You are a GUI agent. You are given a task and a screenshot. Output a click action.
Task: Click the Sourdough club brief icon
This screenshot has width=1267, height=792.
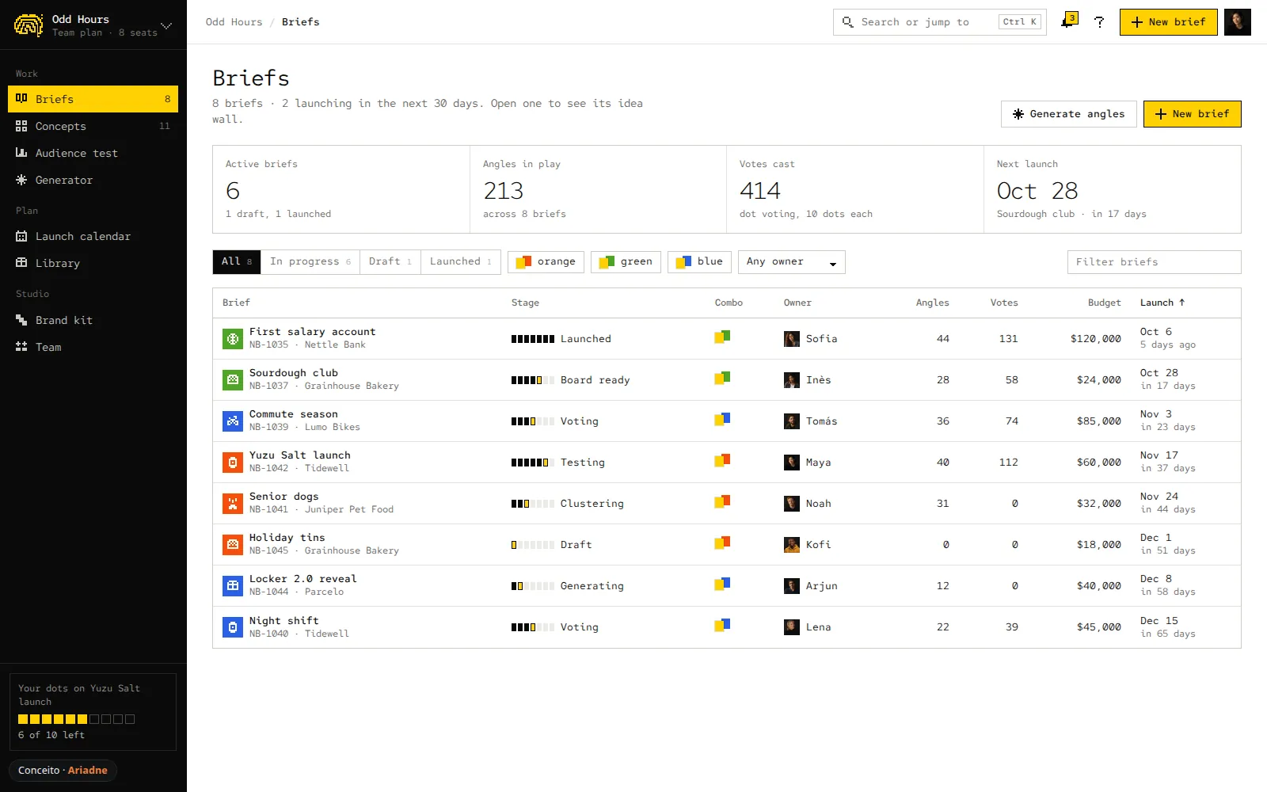tap(233, 379)
